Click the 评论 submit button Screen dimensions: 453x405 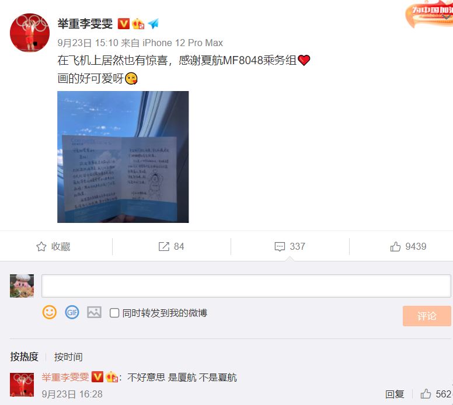(427, 316)
